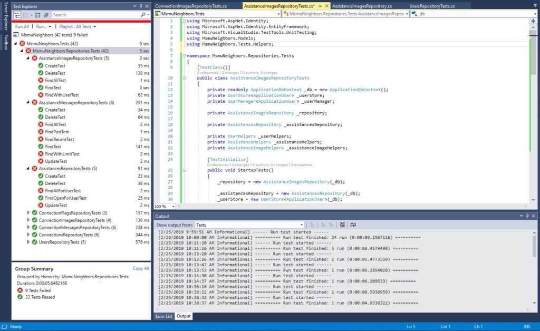Viewport: 540px width, 331px height.
Task: Click go to previous message icon in Output
Action: [323, 225]
